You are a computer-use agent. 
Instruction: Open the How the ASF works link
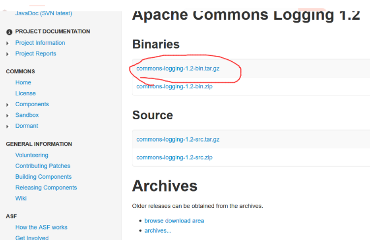point(41,227)
